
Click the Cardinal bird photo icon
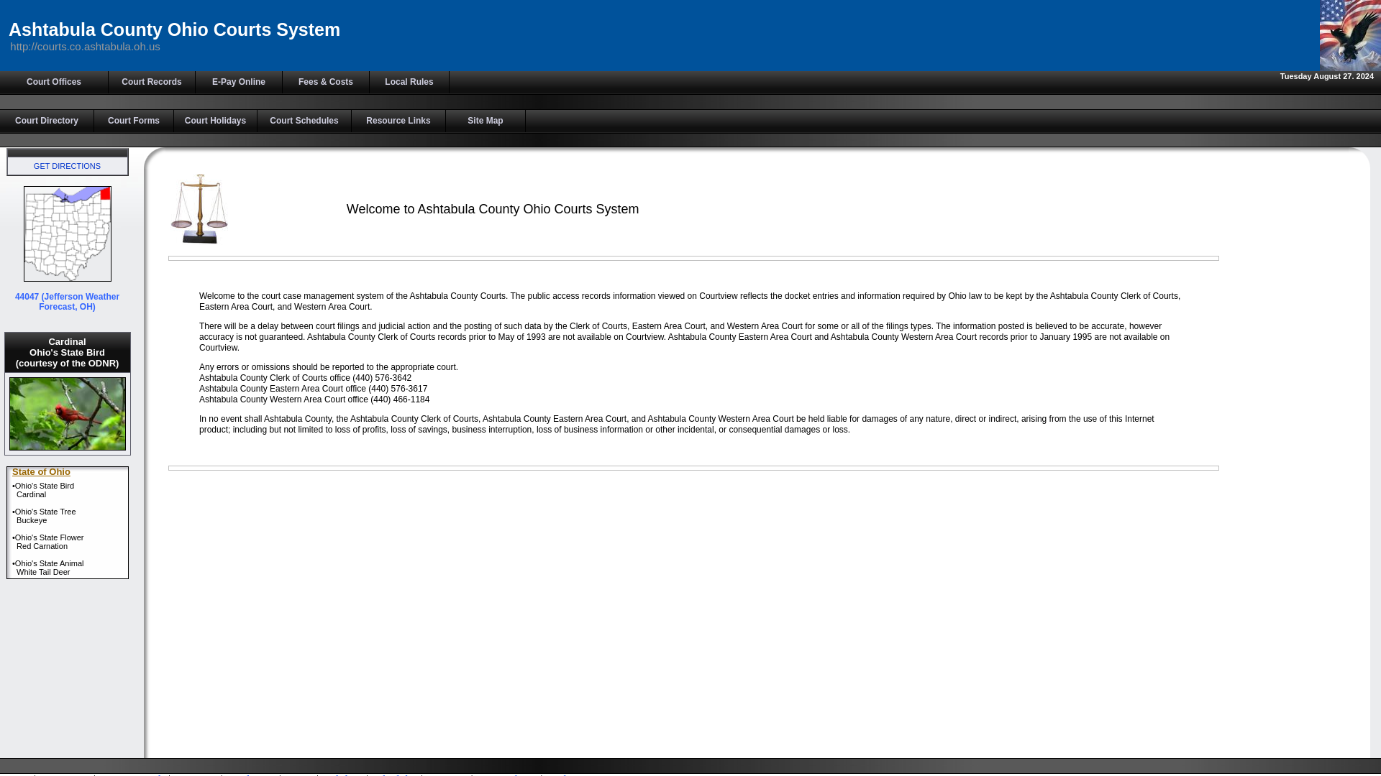pos(68,412)
